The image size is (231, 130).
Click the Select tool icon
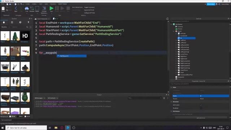pyautogui.click(x=37, y=9)
